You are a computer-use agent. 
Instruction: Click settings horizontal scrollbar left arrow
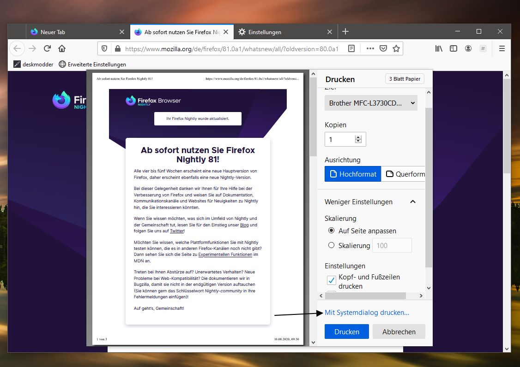320,296
